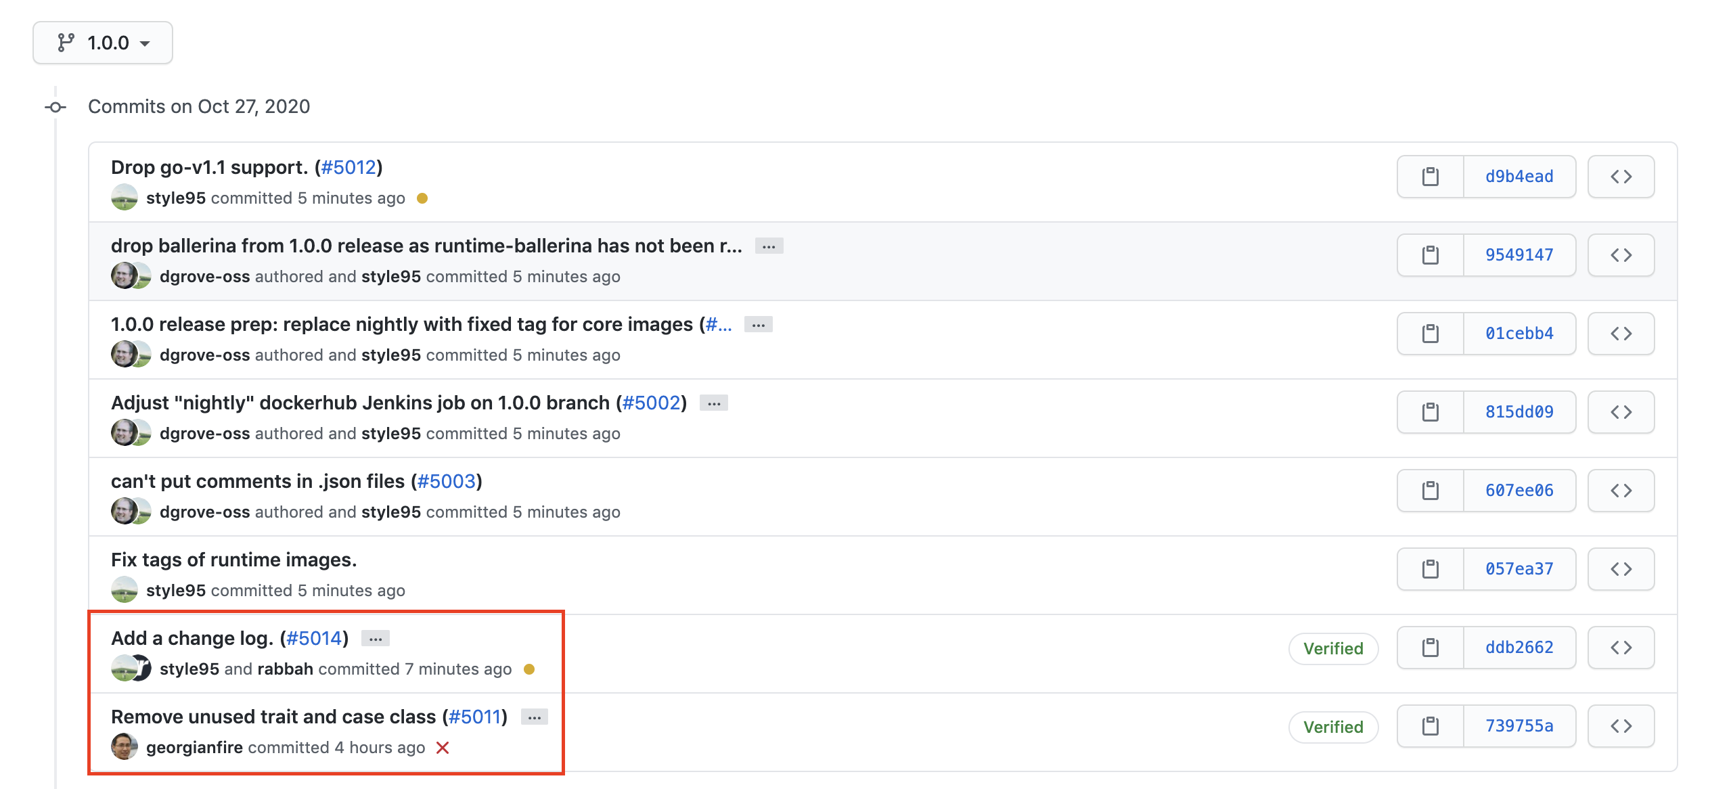Expand description of Adjust nightly dockerhub commit
This screenshot has width=1731, height=789.
(x=713, y=403)
